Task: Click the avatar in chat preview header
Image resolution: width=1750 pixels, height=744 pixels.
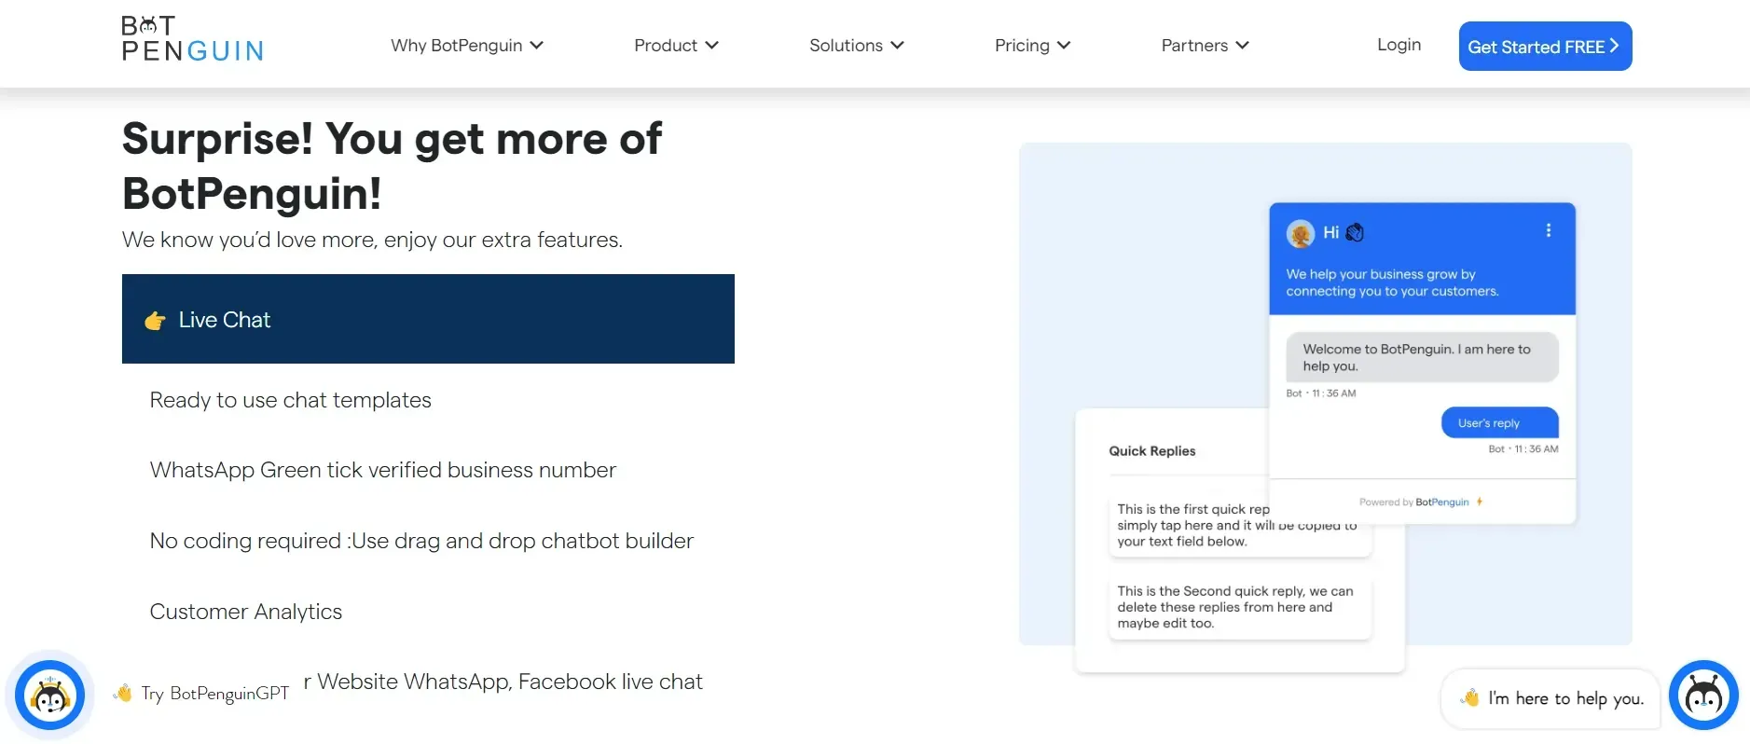Action: 1301,233
